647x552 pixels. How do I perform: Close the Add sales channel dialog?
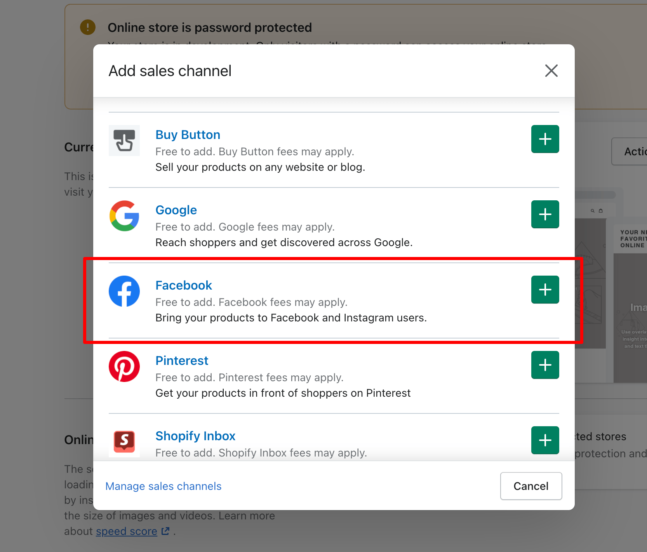(x=551, y=71)
